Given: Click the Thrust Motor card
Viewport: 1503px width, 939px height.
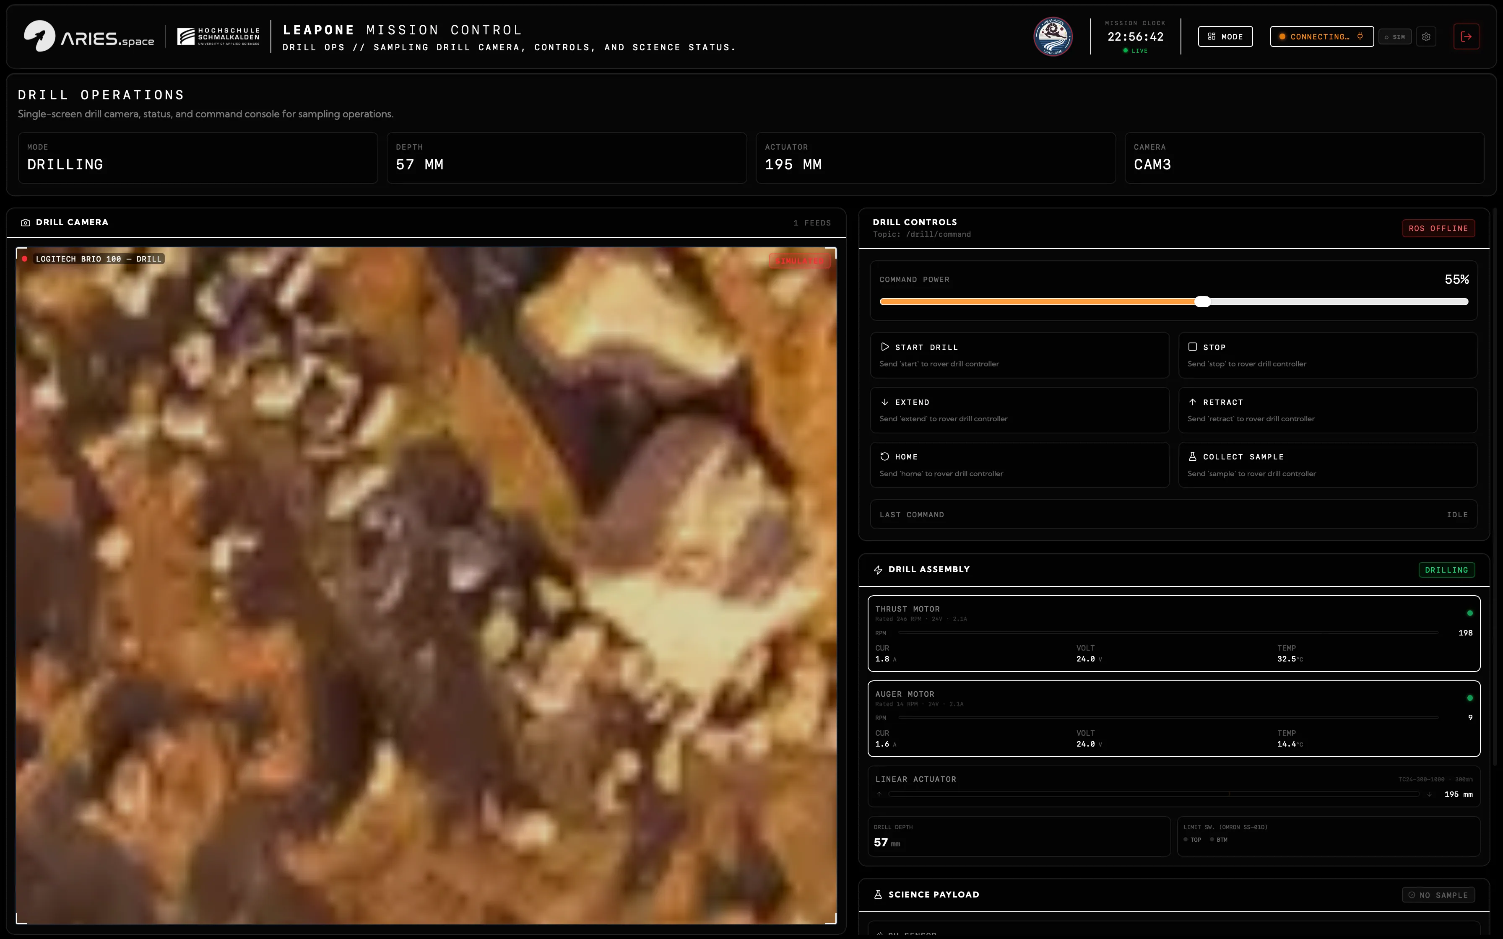Looking at the screenshot, I should 1174,633.
